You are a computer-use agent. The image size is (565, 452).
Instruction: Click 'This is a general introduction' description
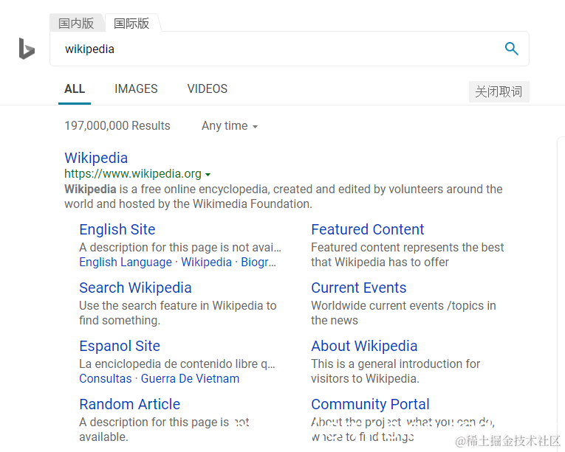[395, 372]
